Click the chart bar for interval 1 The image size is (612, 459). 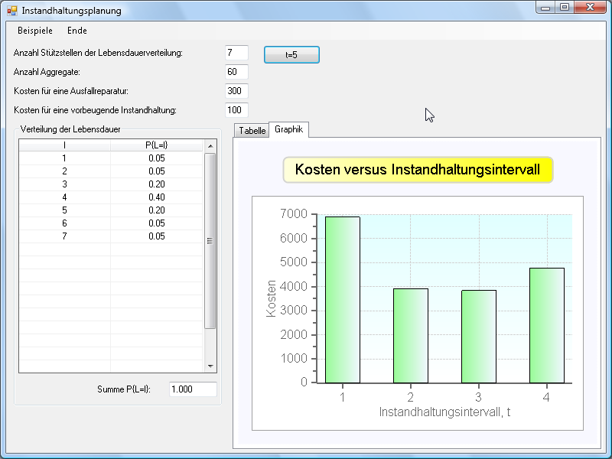point(342,300)
